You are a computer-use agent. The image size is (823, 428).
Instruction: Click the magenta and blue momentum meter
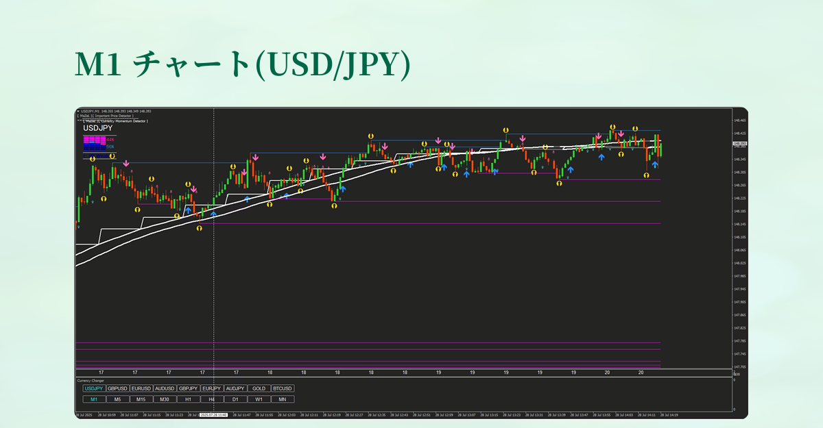click(x=95, y=143)
